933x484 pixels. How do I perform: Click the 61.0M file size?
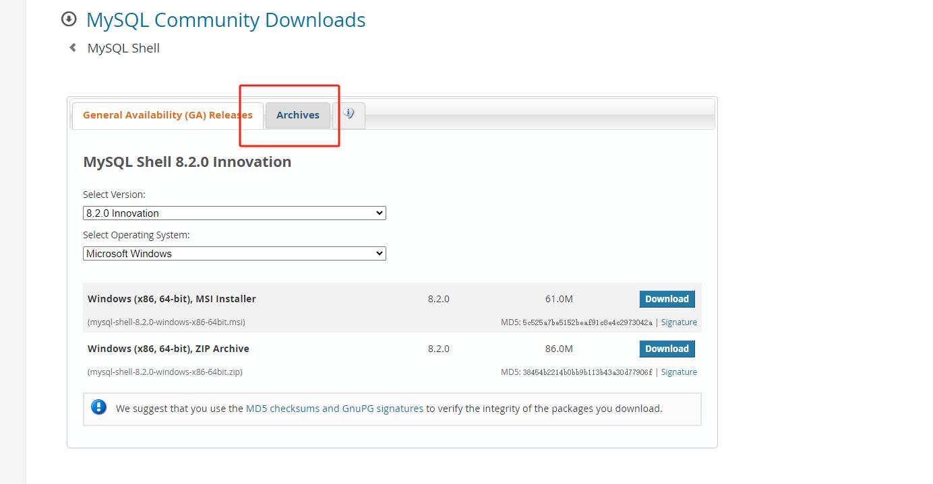pos(559,299)
